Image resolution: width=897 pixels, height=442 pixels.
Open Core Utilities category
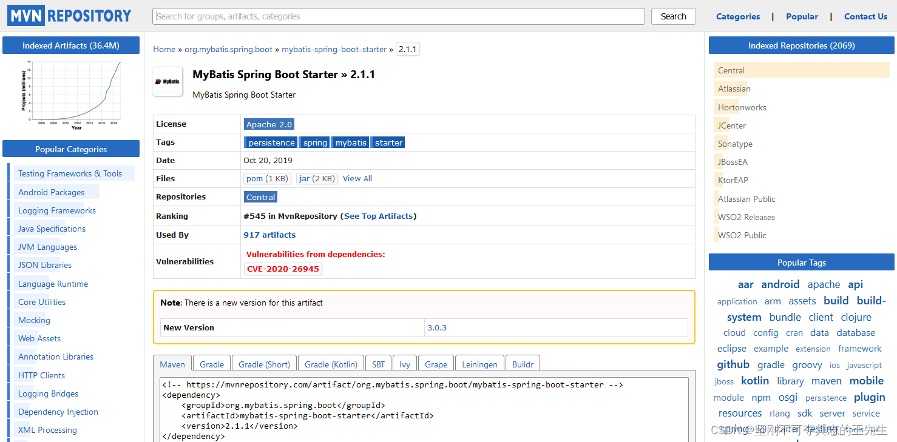42,302
